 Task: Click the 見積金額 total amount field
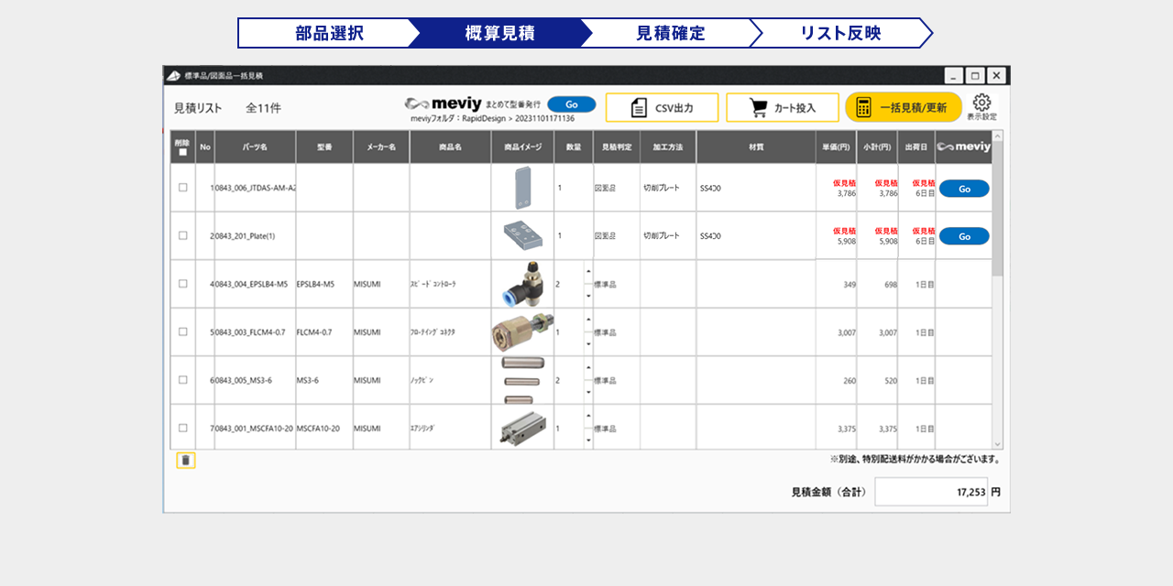930,492
